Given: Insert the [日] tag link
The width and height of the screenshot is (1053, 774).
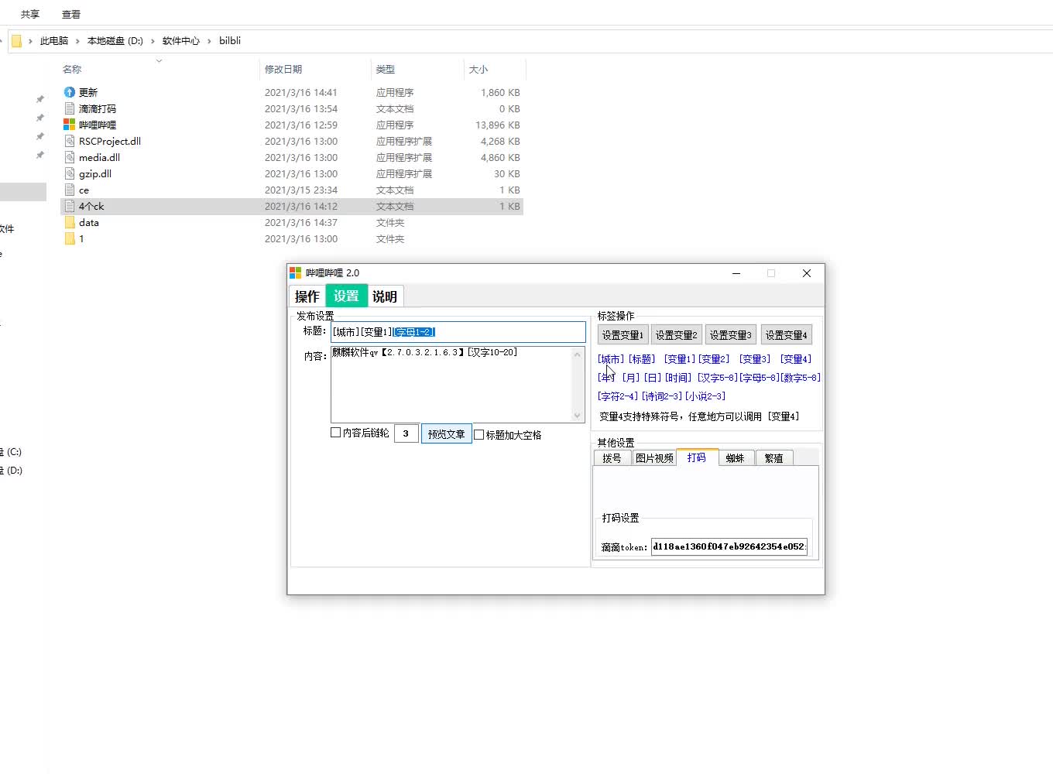Looking at the screenshot, I should point(653,378).
